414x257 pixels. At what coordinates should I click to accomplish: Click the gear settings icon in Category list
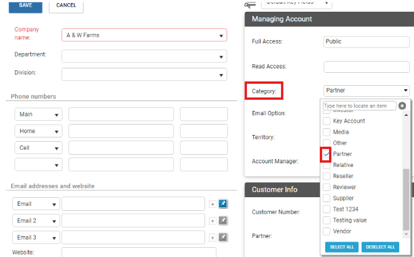point(402,105)
